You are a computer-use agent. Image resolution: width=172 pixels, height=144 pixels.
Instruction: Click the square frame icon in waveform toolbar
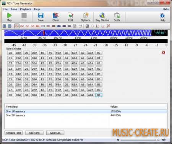click(x=80, y=26)
